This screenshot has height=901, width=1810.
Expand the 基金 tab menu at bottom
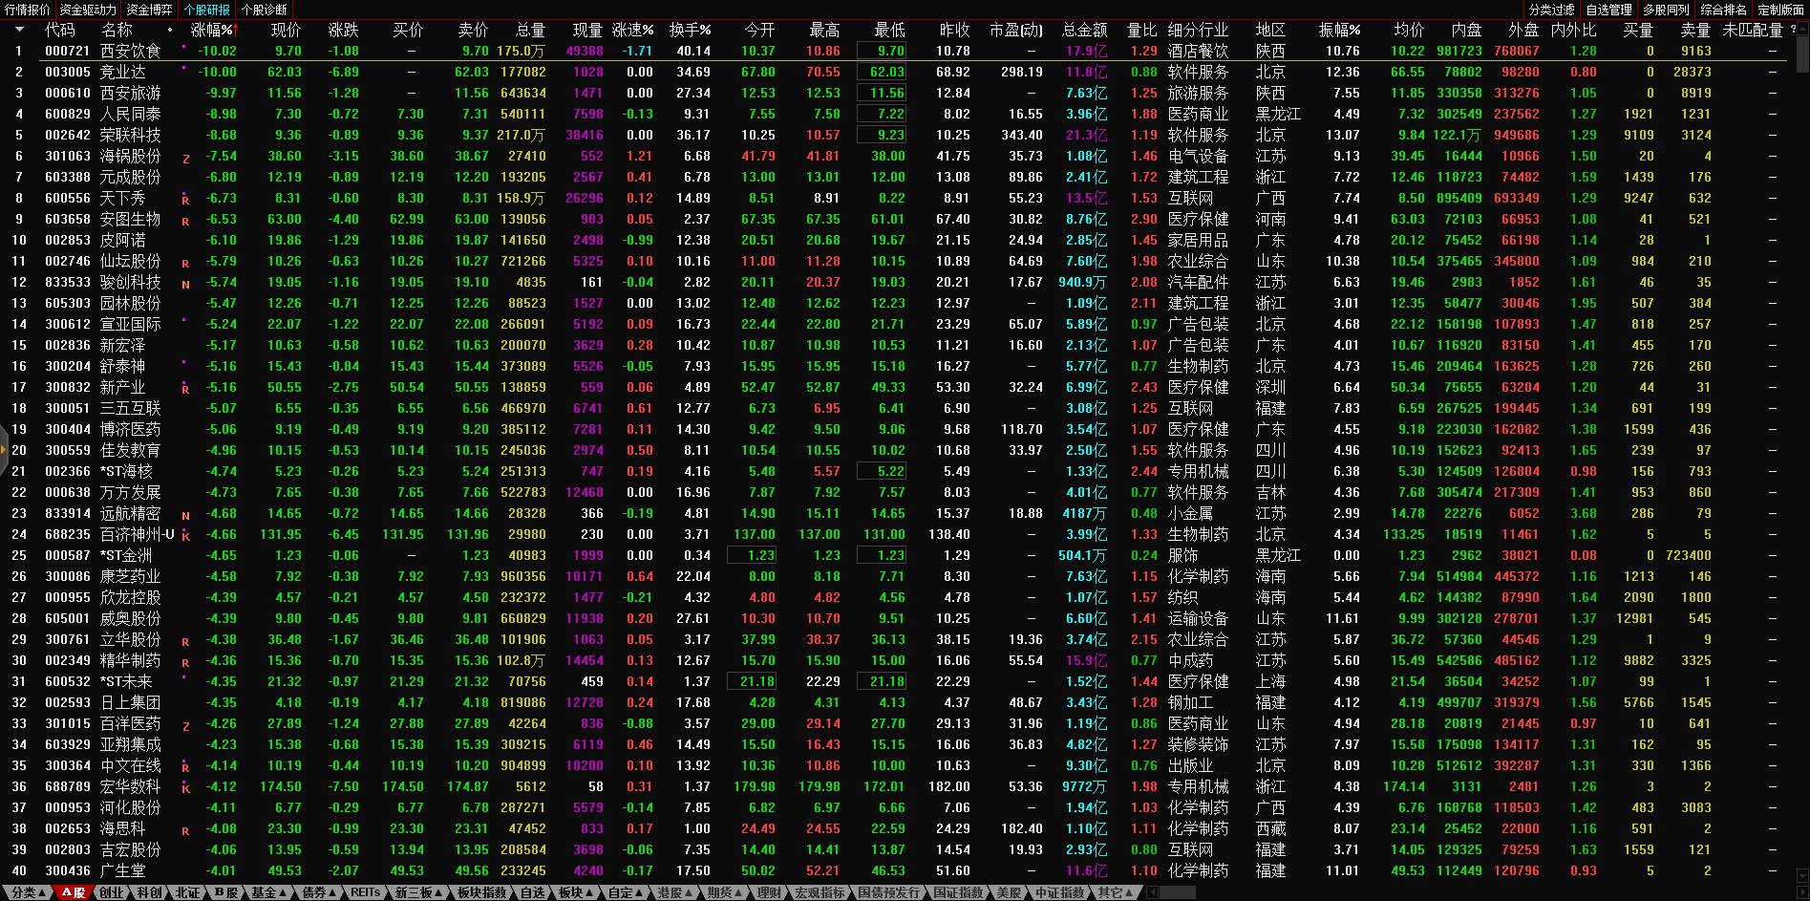pyautogui.click(x=267, y=892)
